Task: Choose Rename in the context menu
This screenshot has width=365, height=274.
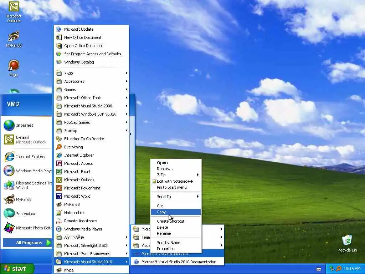Action: [x=176, y=233]
